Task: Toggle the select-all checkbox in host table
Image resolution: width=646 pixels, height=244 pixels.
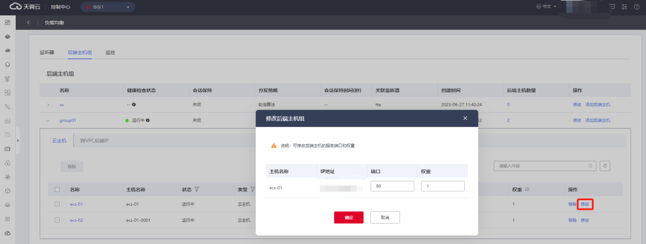Action: (58, 189)
